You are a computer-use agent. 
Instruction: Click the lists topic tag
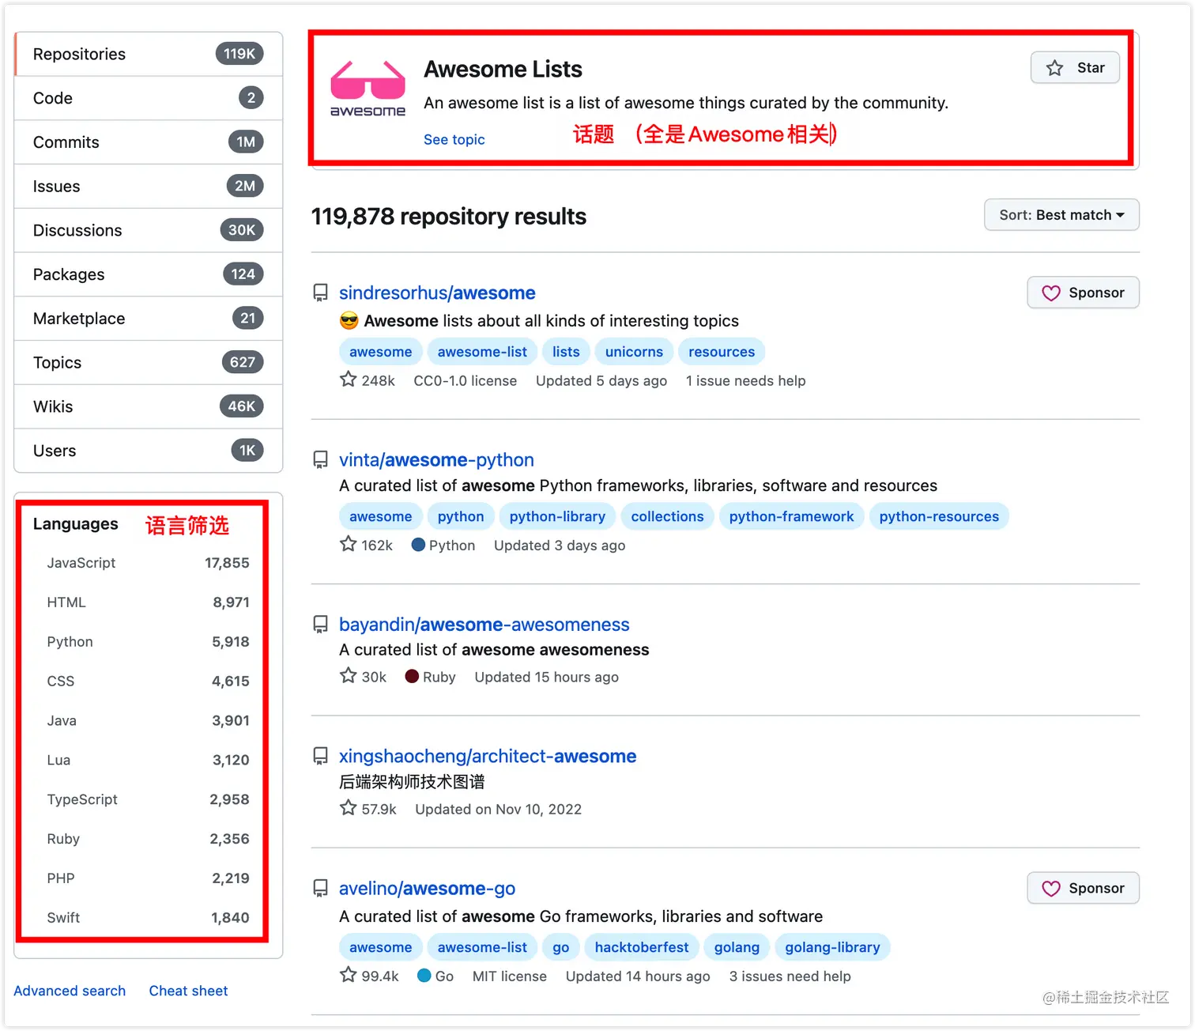566,352
